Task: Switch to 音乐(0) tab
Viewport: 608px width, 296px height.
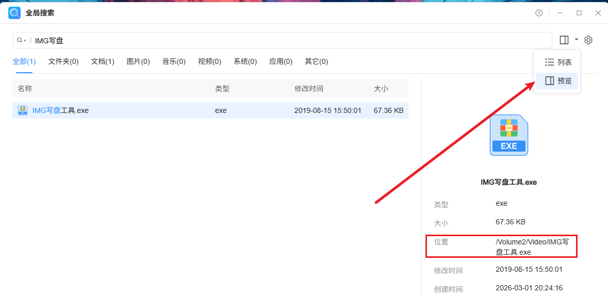Action: (174, 61)
